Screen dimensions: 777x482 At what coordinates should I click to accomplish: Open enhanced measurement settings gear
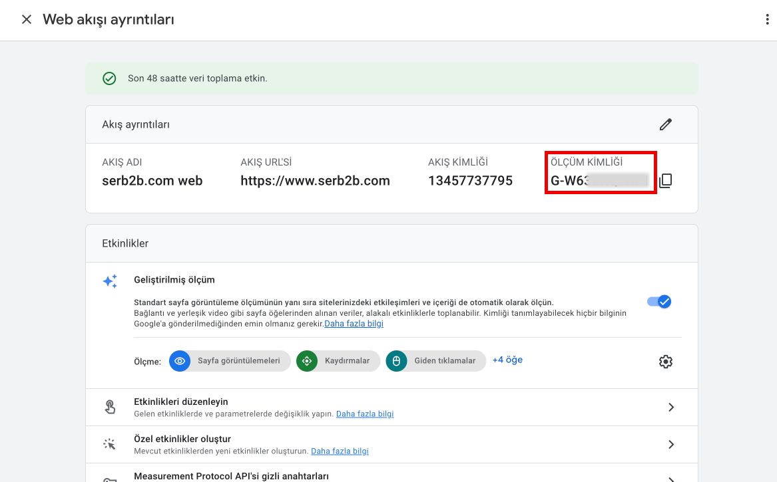[x=665, y=362]
